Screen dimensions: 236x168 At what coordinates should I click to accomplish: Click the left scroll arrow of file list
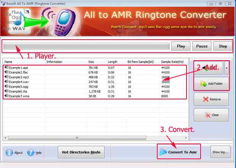(5, 138)
